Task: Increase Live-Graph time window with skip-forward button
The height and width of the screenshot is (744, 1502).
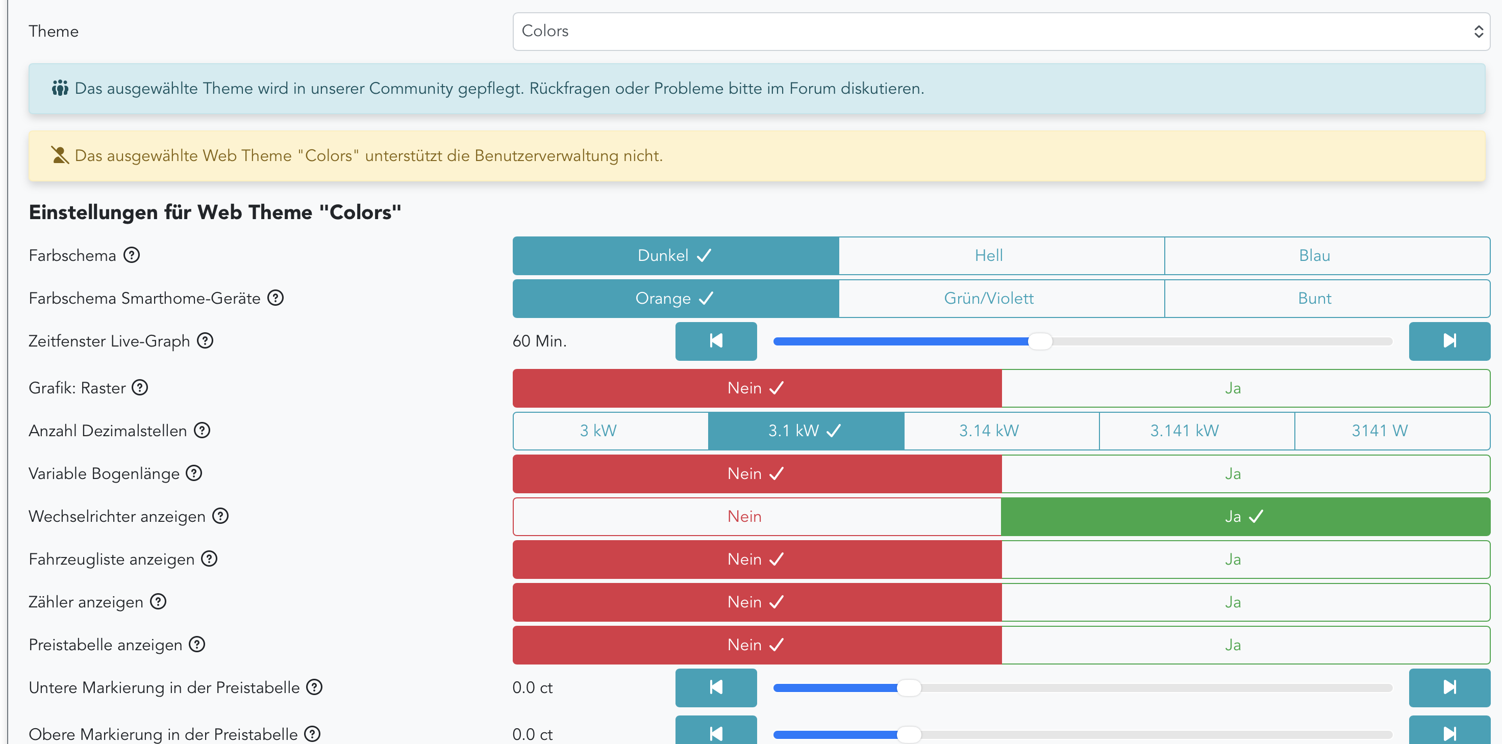Action: tap(1449, 340)
